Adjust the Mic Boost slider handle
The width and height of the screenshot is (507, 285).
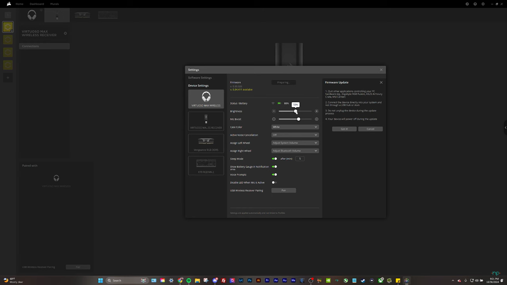299,119
